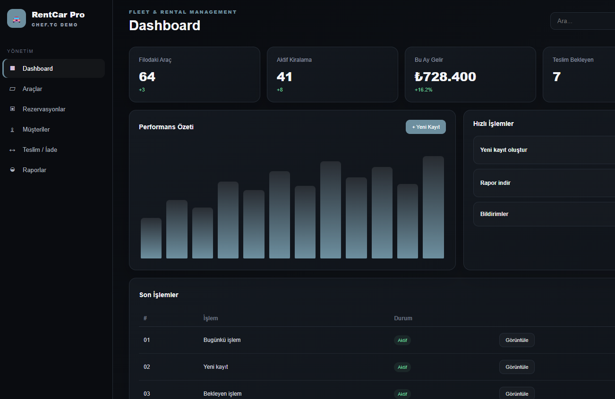The height and width of the screenshot is (399, 615).
Task: Click the Son İşlemler heading
Action: [x=159, y=295]
